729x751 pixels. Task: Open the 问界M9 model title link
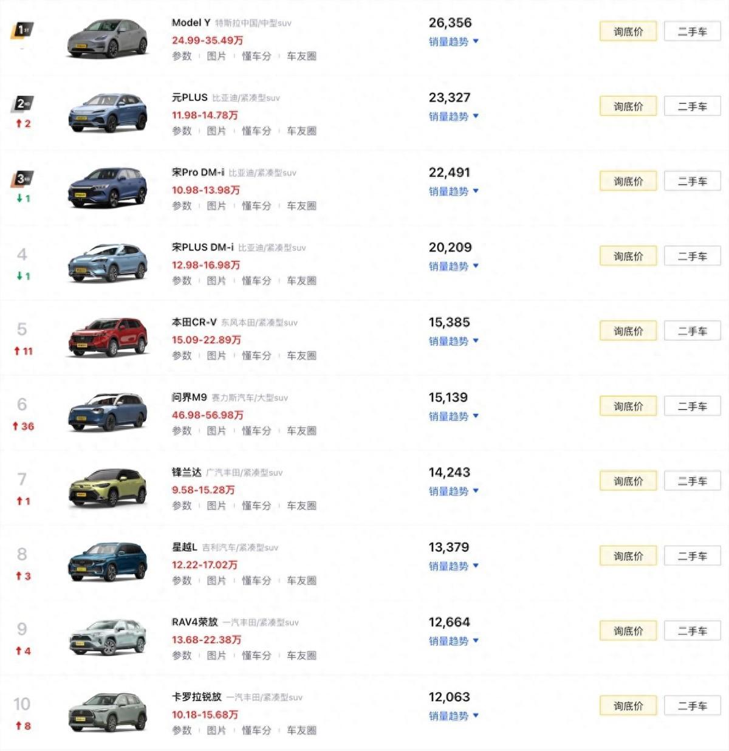(190, 397)
